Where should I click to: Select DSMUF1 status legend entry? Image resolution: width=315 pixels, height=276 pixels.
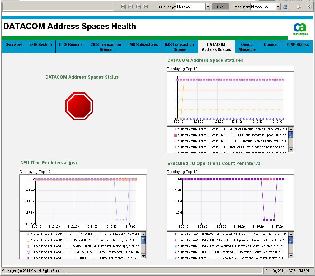coord(230,141)
